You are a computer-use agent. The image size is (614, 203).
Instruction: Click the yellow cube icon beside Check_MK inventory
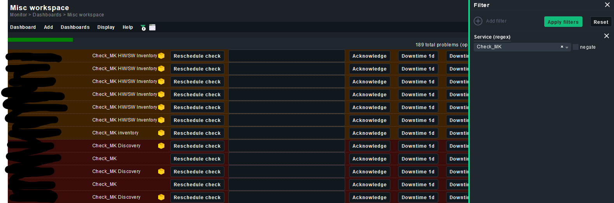click(x=161, y=133)
